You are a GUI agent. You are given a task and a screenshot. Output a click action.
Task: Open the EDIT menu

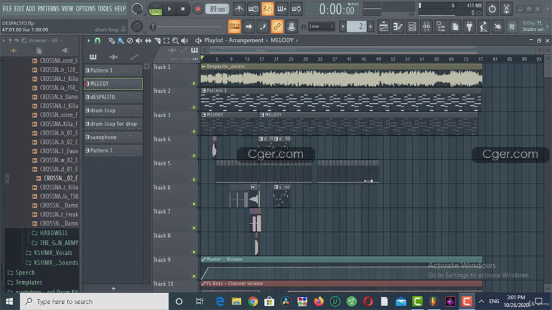[x=19, y=9]
